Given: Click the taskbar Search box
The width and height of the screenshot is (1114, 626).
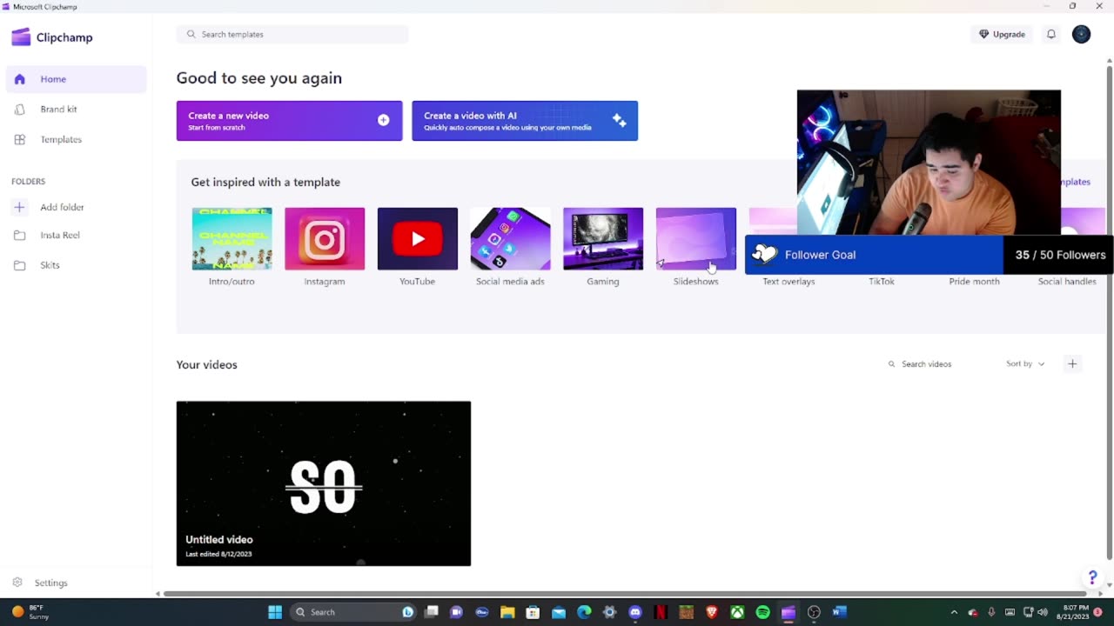Looking at the screenshot, I should (x=353, y=612).
